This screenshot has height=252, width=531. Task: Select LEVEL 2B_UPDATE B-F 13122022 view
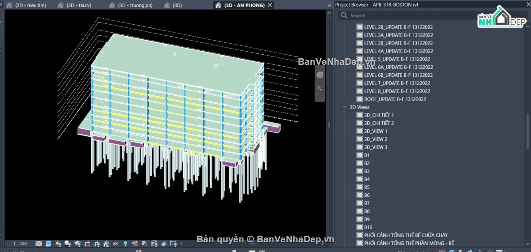coord(398,27)
